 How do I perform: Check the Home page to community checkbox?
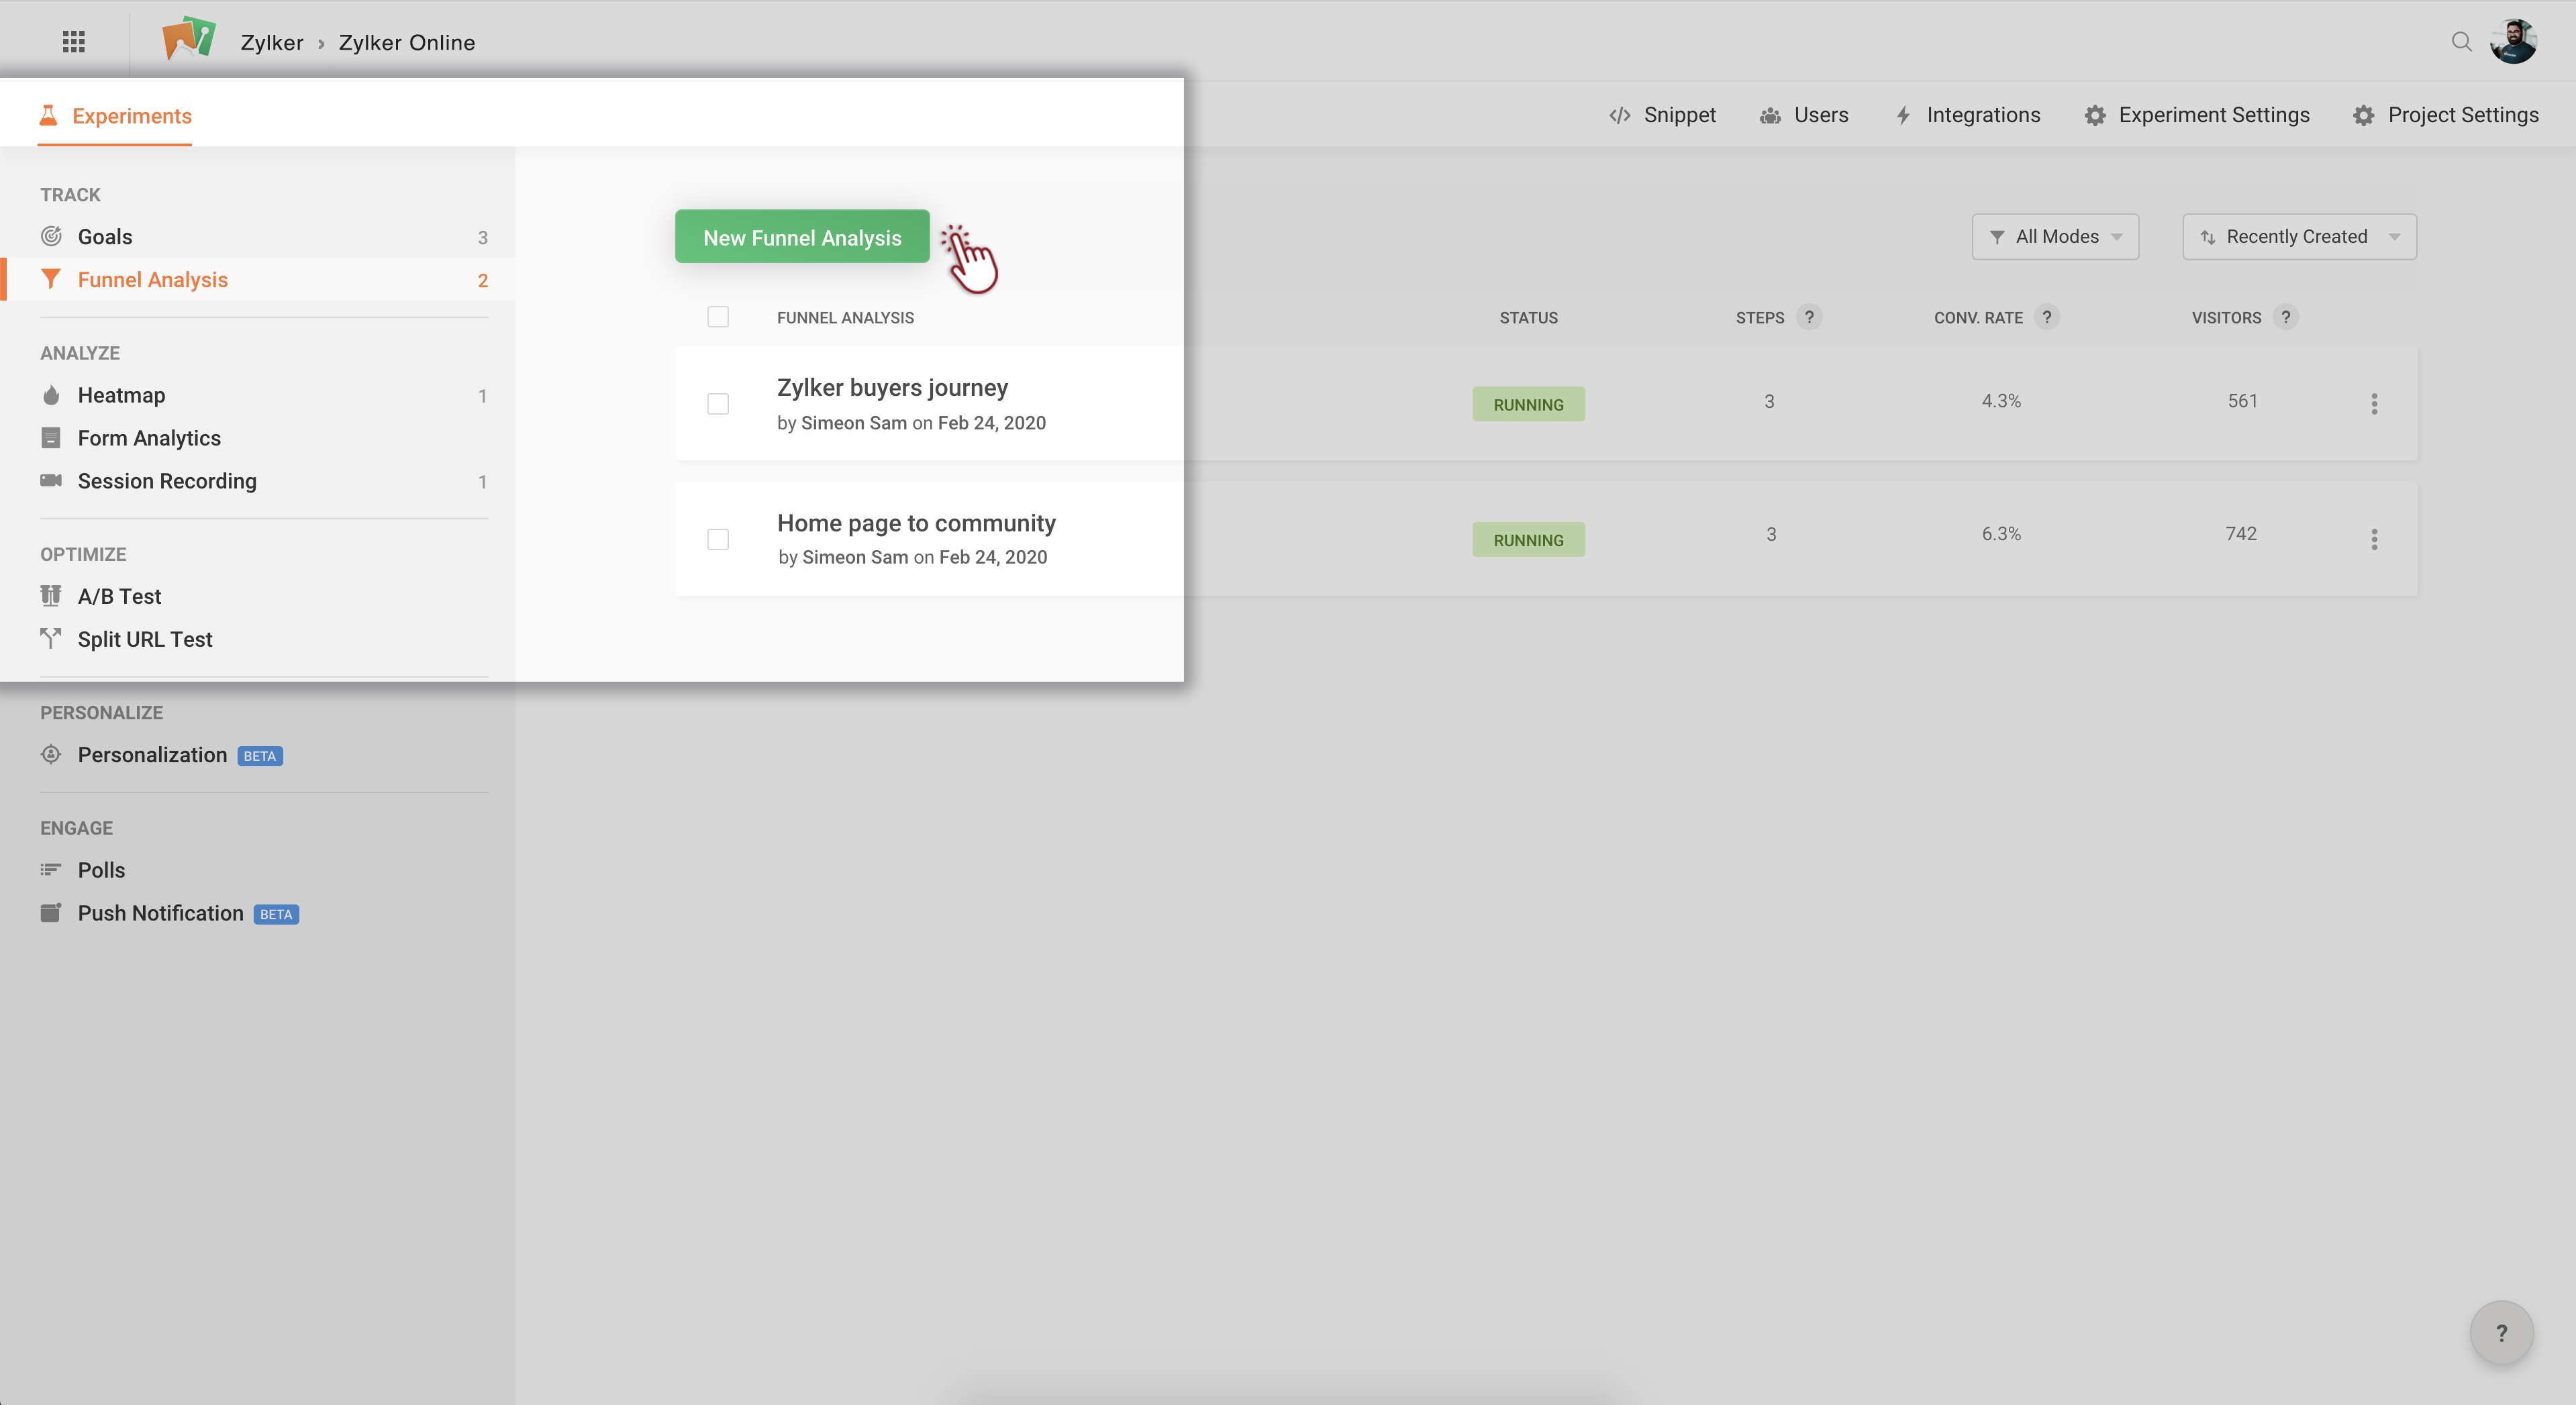(718, 540)
